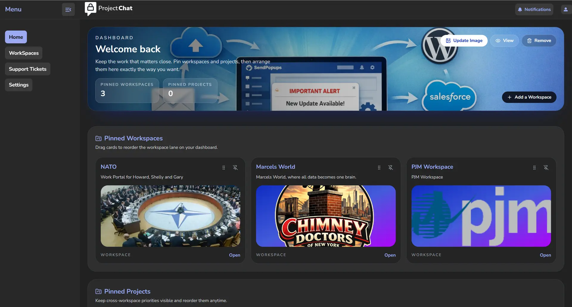Click the Chimney Doctors workspace thumbnail

(326, 216)
